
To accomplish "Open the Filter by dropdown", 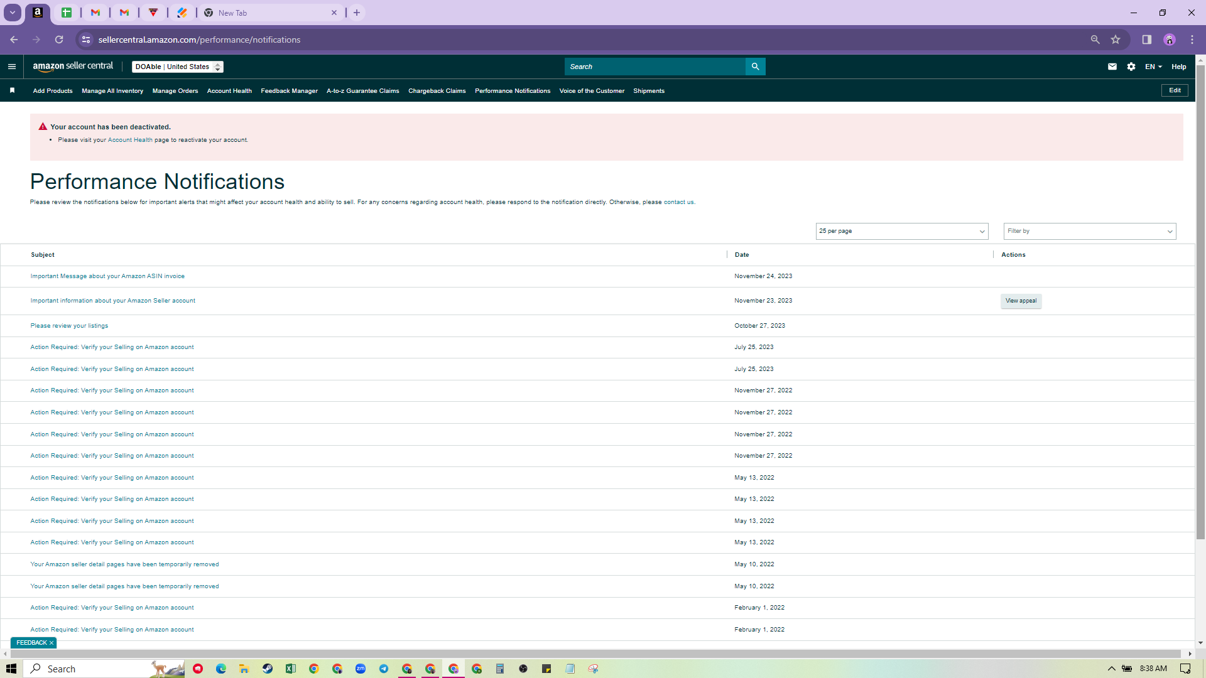I will [x=1089, y=231].
